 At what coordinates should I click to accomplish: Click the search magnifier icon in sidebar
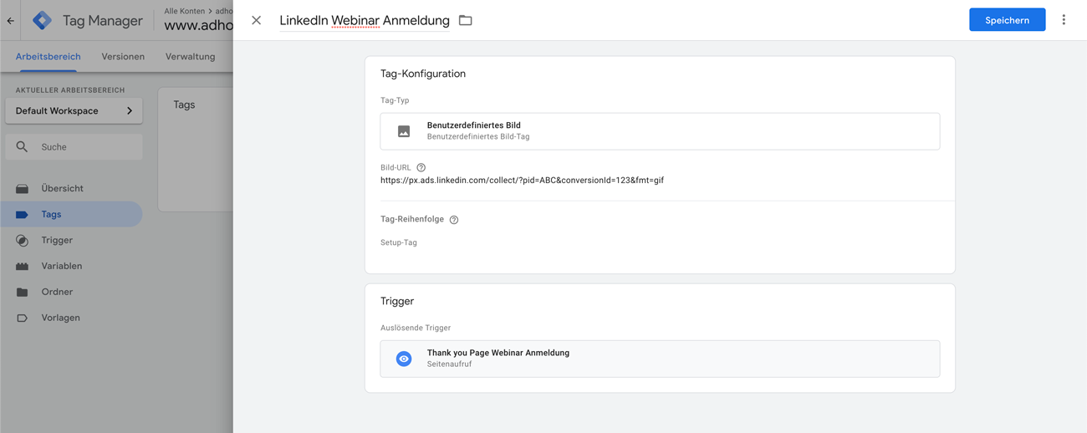coord(23,147)
